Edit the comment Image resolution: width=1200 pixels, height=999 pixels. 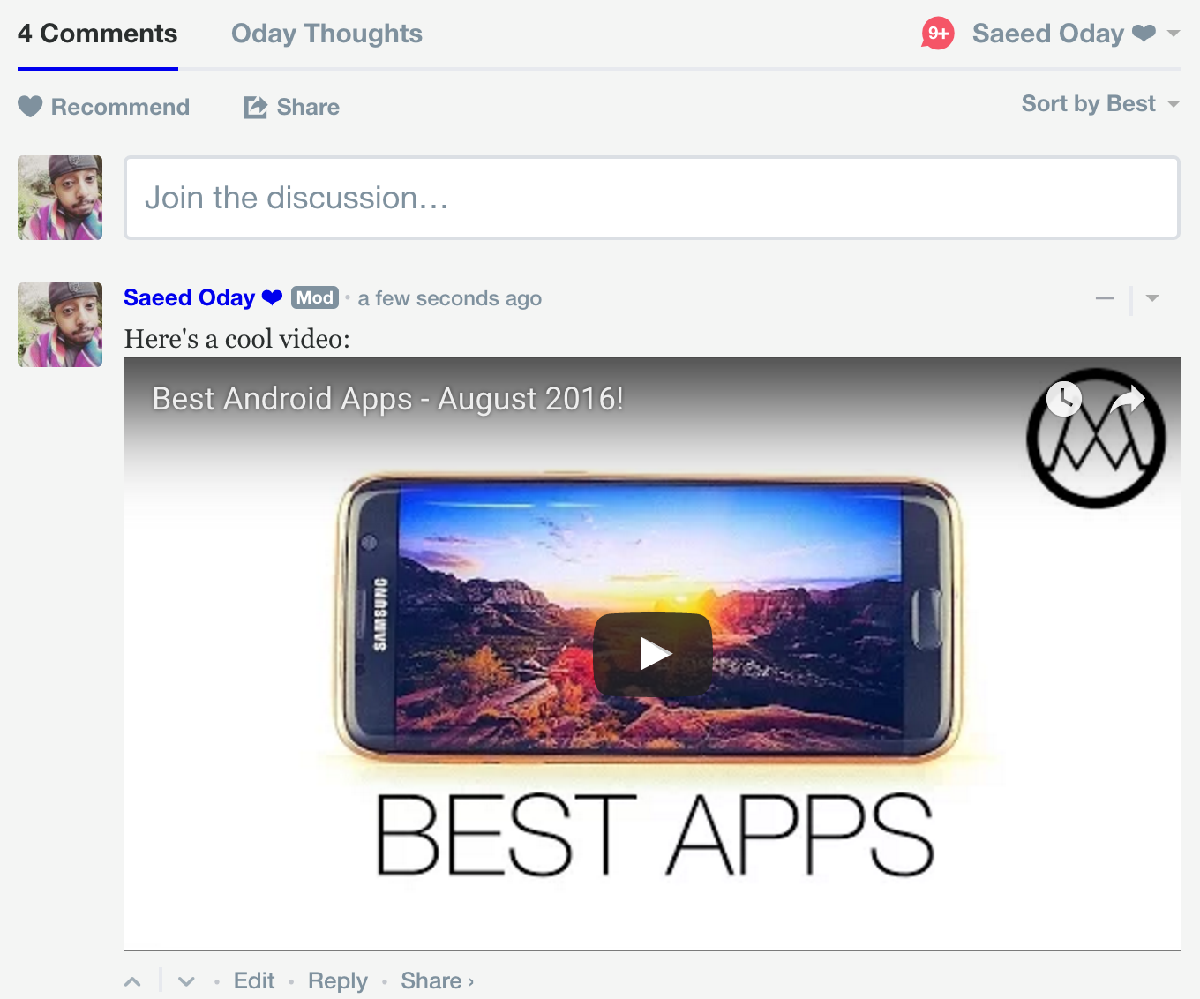pyautogui.click(x=254, y=980)
